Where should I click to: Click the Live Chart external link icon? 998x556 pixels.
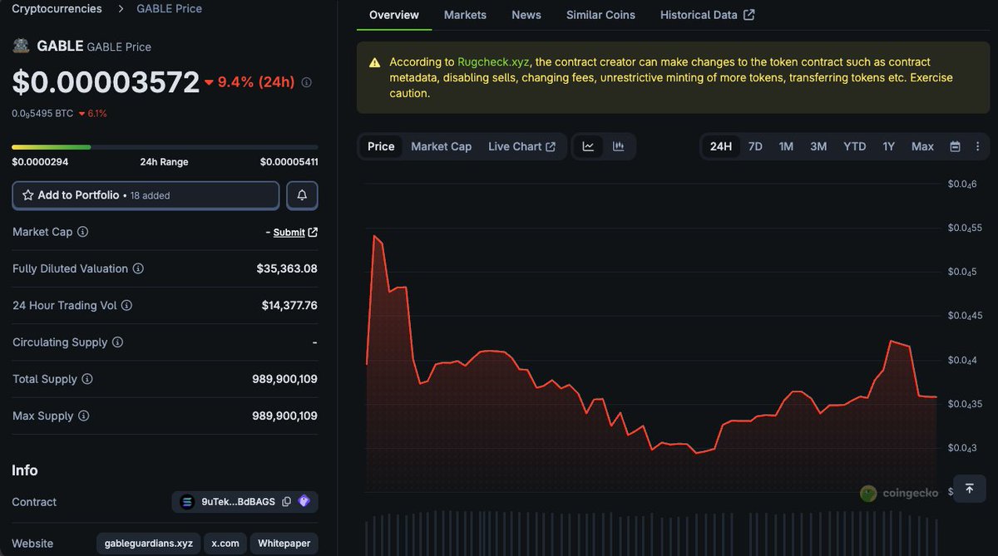coord(551,147)
